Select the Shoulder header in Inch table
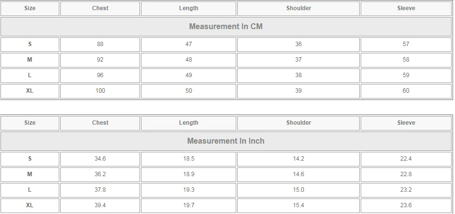455x214 pixels. coord(298,123)
